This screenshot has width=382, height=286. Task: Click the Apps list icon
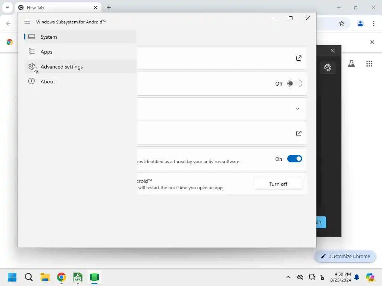coord(32,51)
